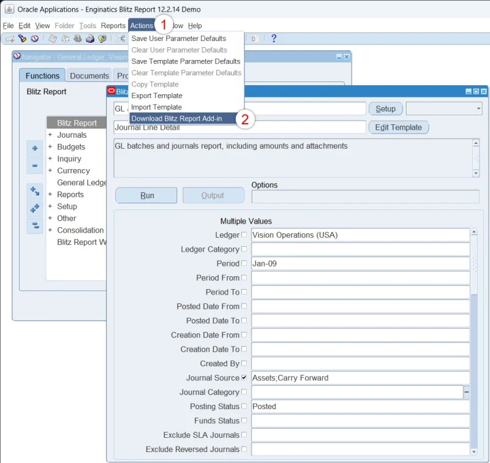Open the Edit menu

[24, 26]
